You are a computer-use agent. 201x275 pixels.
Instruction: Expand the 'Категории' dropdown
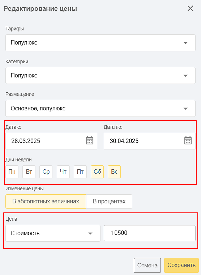coord(100,75)
